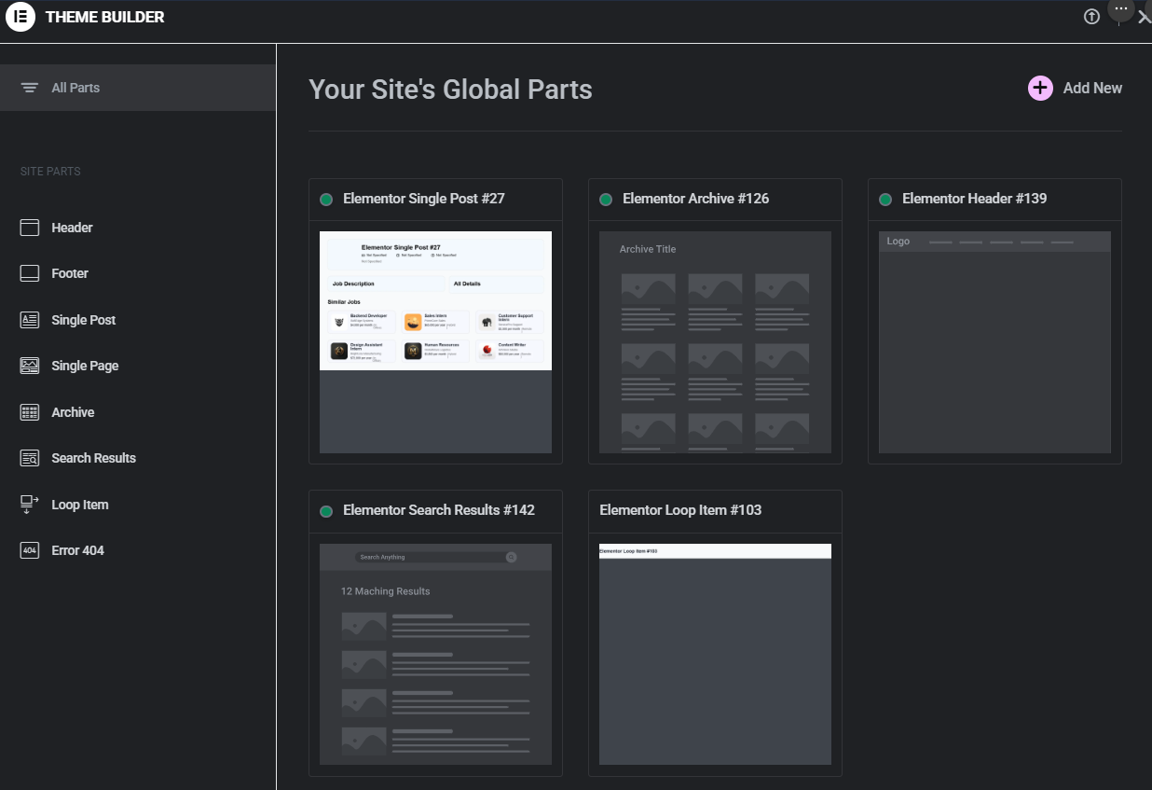Screen dimensions: 1152x790
Task: Click the Single Page icon in sidebar
Action: pyautogui.click(x=30, y=366)
